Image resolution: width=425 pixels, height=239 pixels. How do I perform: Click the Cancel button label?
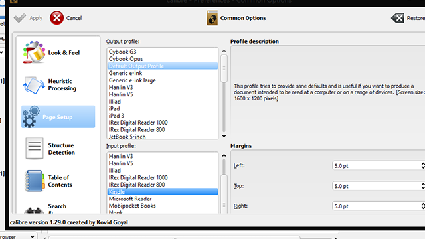pyautogui.click(x=74, y=18)
